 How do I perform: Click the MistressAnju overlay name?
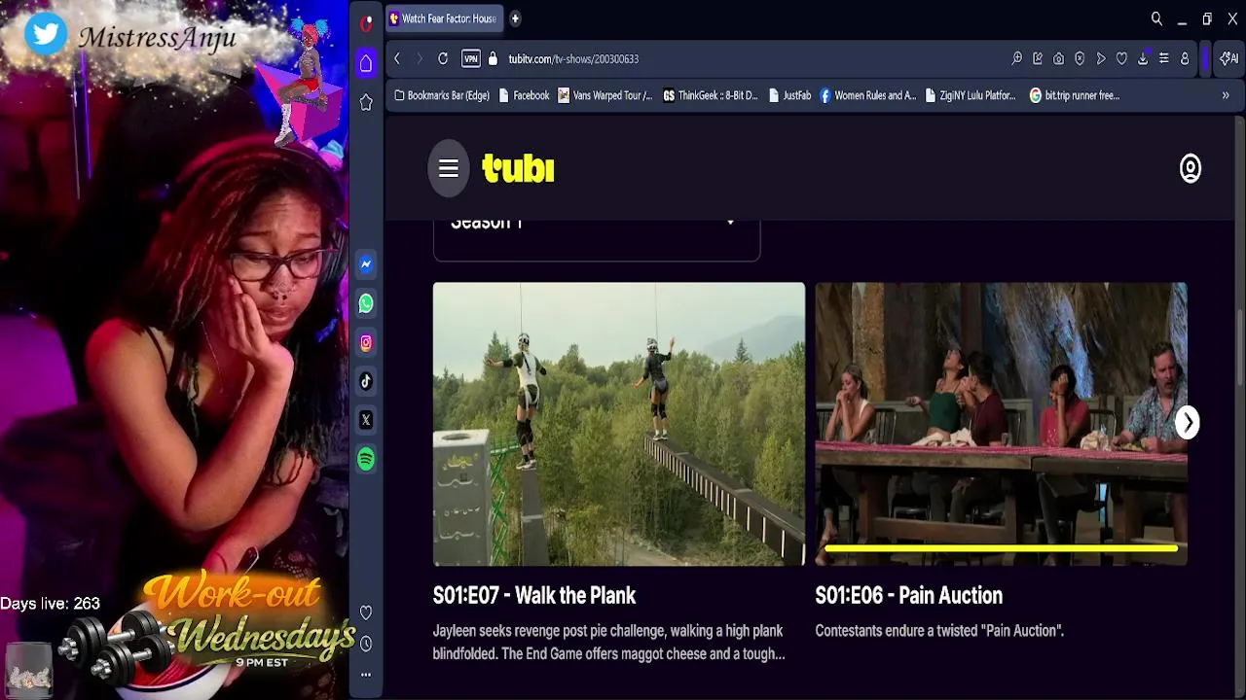click(158, 37)
